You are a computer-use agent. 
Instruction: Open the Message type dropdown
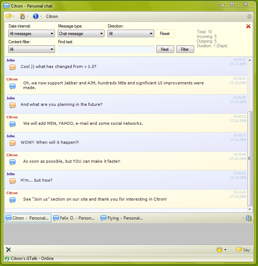[x=81, y=34]
